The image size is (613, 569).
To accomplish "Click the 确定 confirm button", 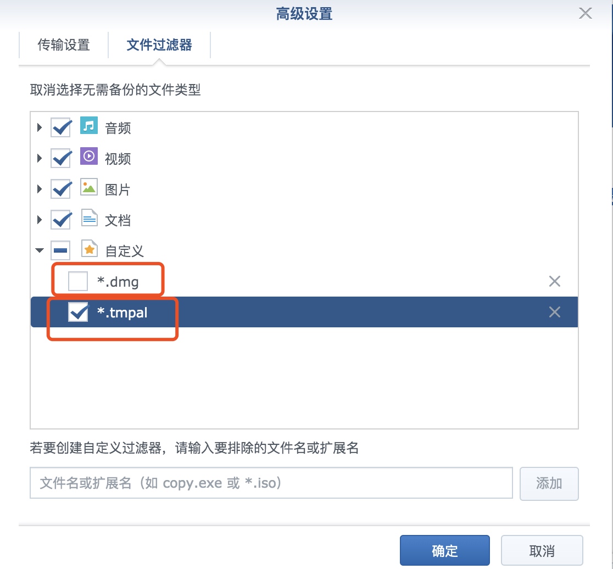I will [x=444, y=550].
